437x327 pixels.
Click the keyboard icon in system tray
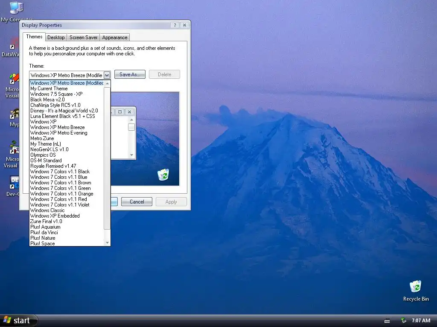387,321
